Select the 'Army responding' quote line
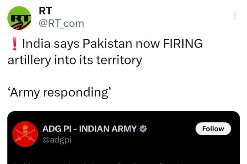 click(x=59, y=92)
